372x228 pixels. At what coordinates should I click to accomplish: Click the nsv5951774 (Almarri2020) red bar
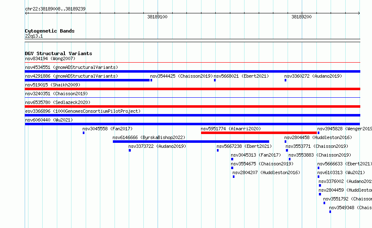pos(259,133)
